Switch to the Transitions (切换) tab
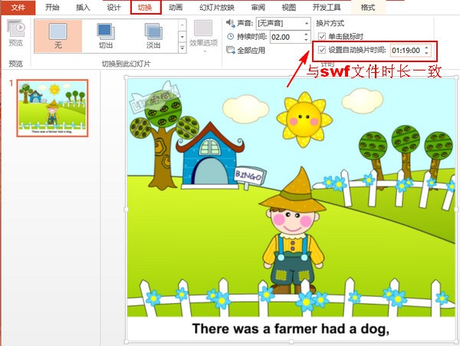This screenshot has height=346, width=460. 146,8
